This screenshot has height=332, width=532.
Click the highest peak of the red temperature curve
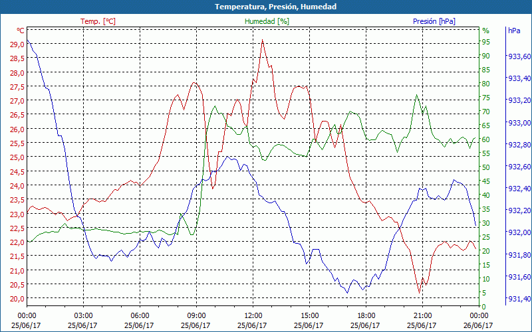point(263,40)
